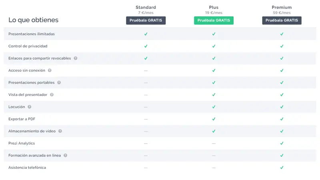Click the Prezi Analytics feature label
The height and width of the screenshot is (180, 320).
(x=22, y=143)
